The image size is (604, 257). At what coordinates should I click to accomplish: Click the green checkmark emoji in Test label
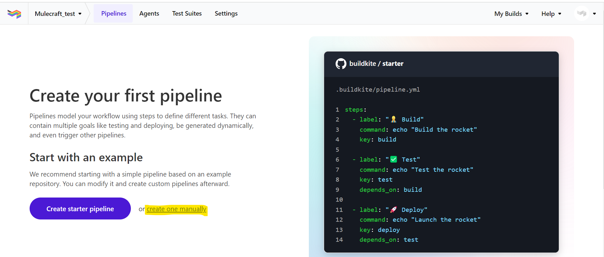click(x=394, y=160)
